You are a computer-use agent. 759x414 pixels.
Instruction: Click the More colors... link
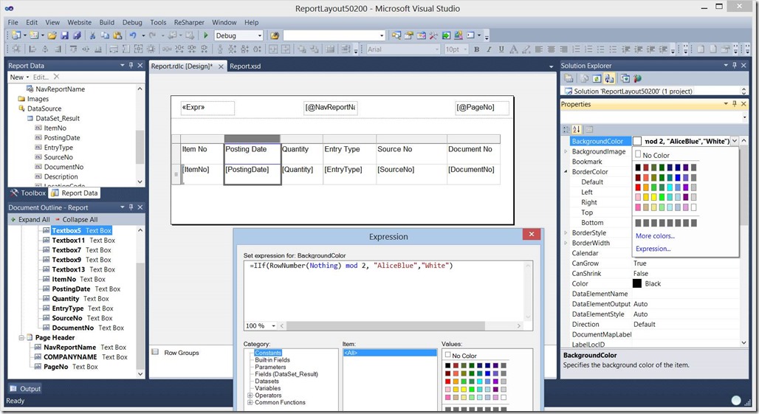655,236
